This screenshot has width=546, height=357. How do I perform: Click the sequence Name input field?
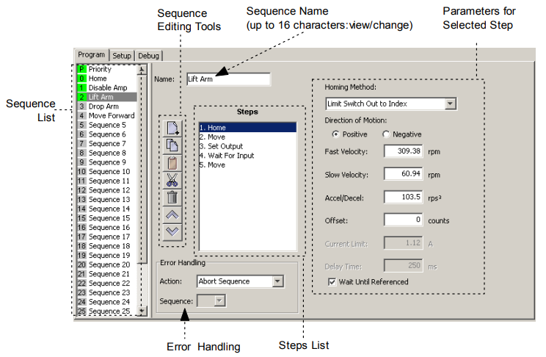(228, 79)
